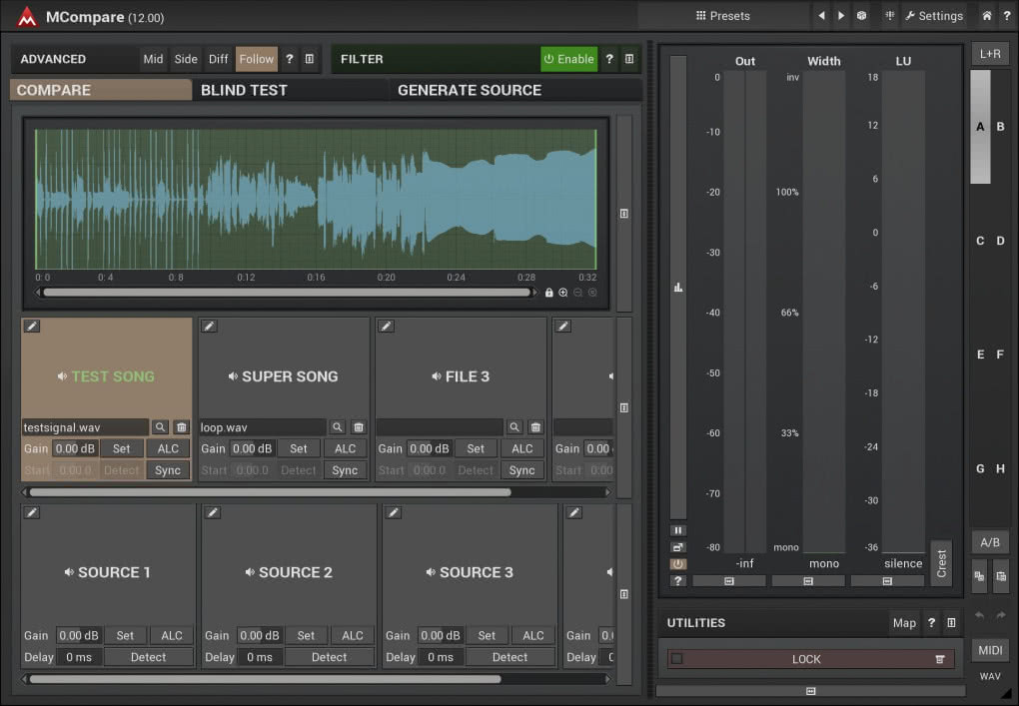Image resolution: width=1019 pixels, height=706 pixels.
Task: Collapse the Out meter expander below -inf
Action: (729, 581)
